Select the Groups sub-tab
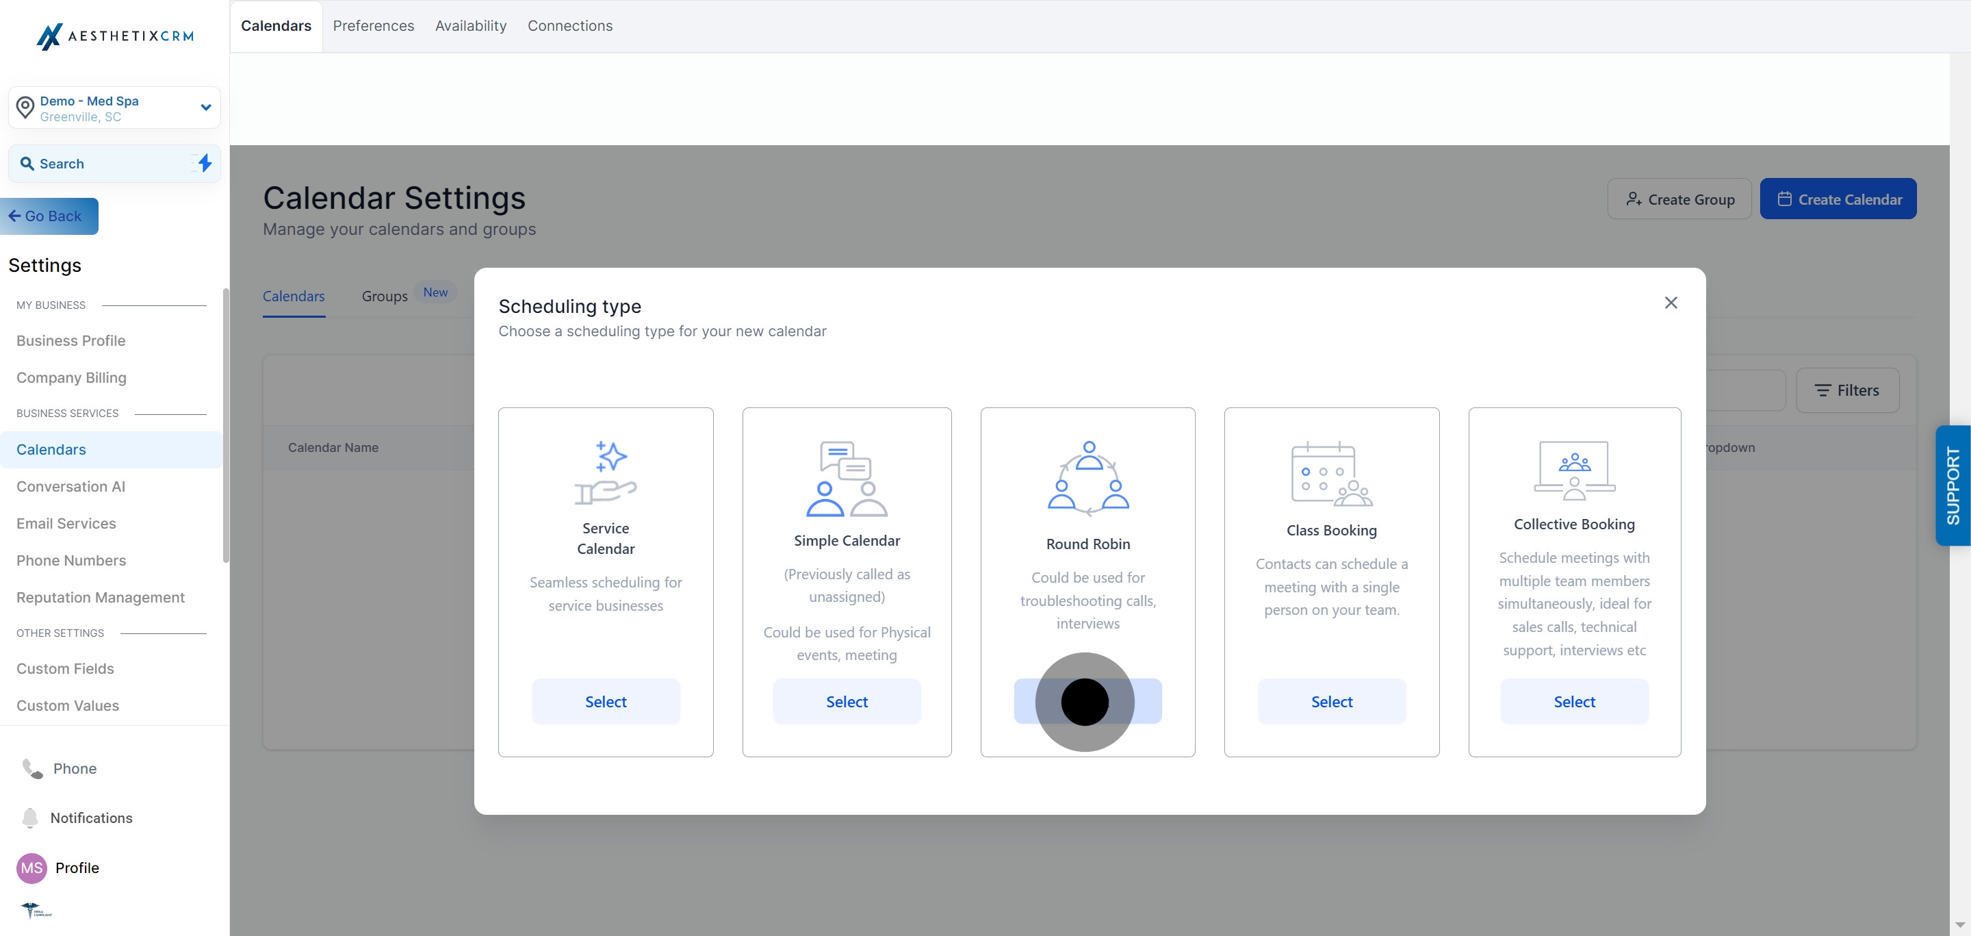The image size is (1971, 936). 385,296
